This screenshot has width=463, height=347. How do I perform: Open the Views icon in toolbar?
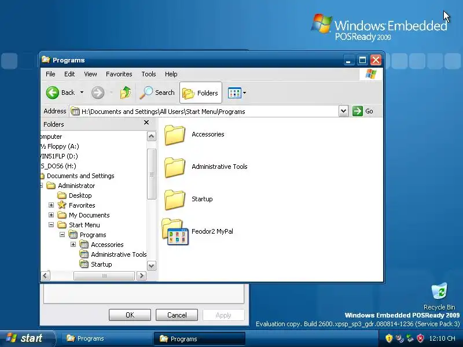pos(234,93)
